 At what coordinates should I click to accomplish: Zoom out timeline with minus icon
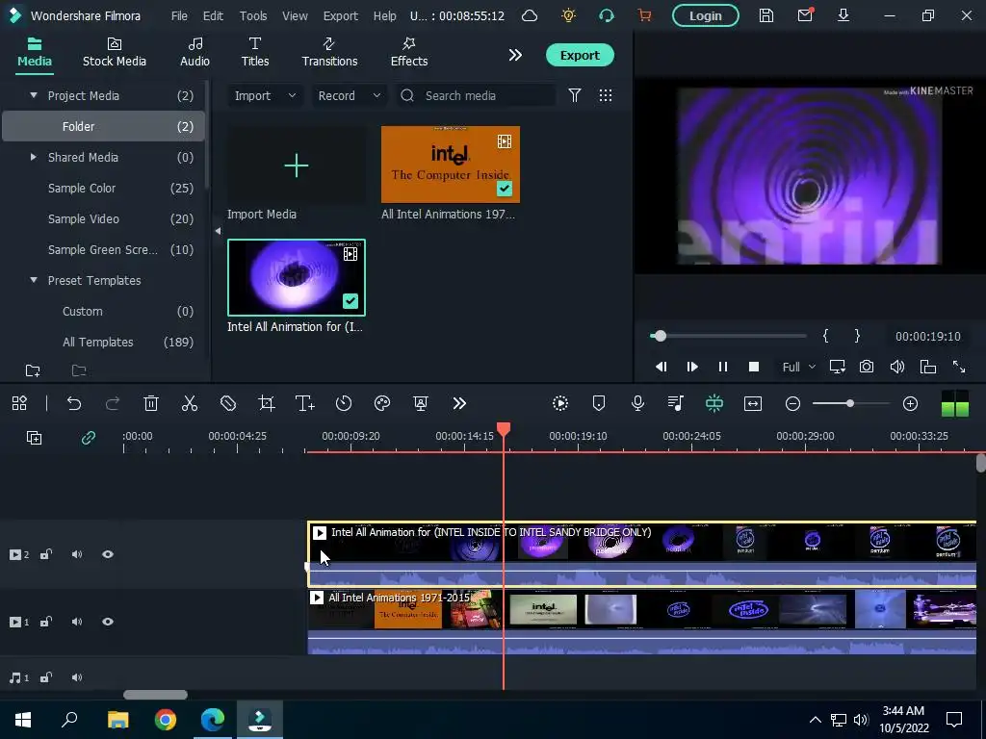point(793,403)
